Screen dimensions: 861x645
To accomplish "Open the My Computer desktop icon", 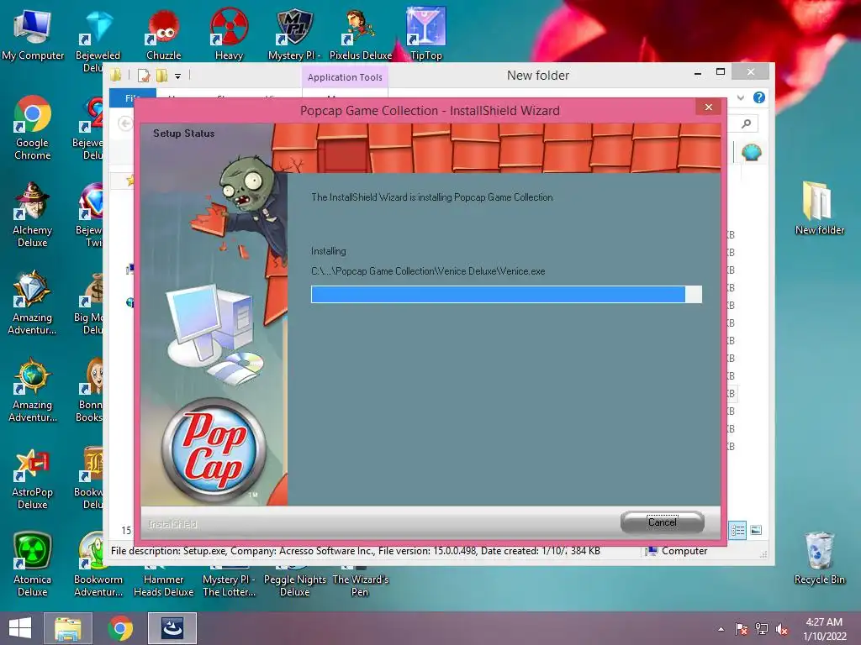I will pos(33,34).
